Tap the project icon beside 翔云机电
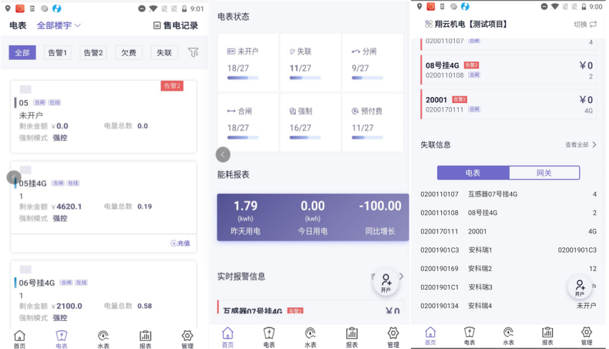Image resolution: width=609 pixels, height=349 pixels. coord(428,24)
